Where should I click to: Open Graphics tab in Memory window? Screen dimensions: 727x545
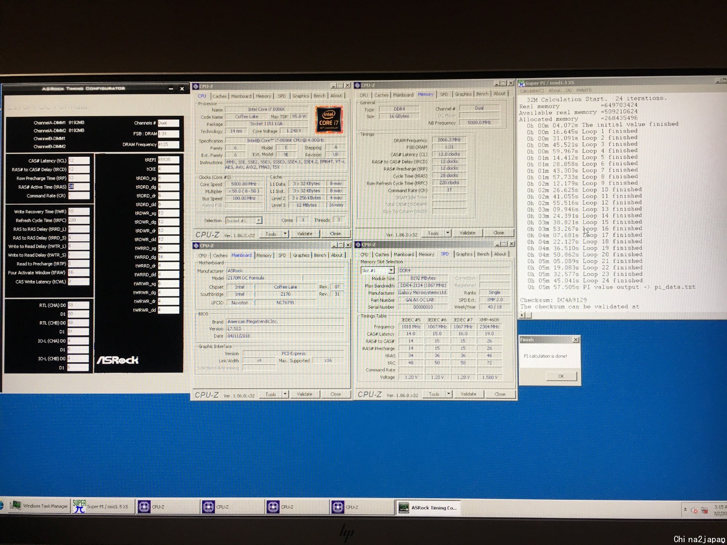pos(463,94)
